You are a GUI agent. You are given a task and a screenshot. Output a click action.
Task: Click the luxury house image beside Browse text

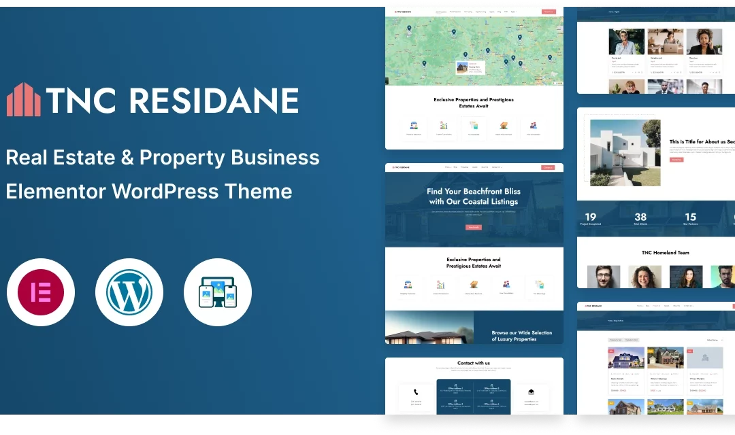[x=429, y=328]
